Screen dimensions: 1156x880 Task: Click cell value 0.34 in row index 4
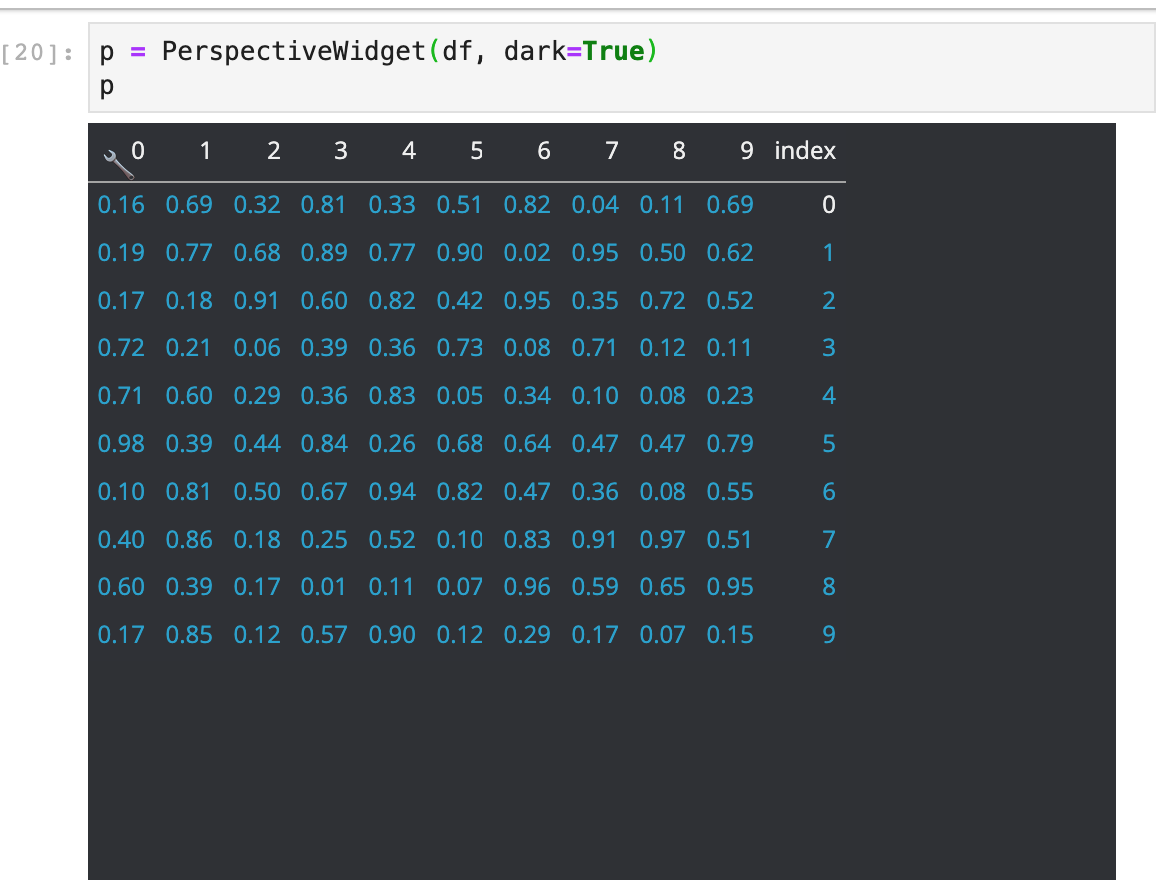527,395
